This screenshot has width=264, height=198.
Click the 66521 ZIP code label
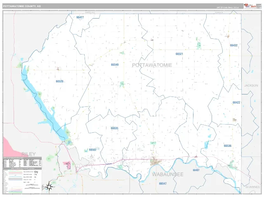(179, 54)
